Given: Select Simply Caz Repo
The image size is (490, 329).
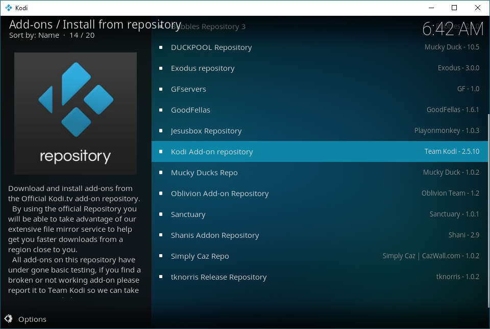Looking at the screenshot, I should tap(321, 256).
